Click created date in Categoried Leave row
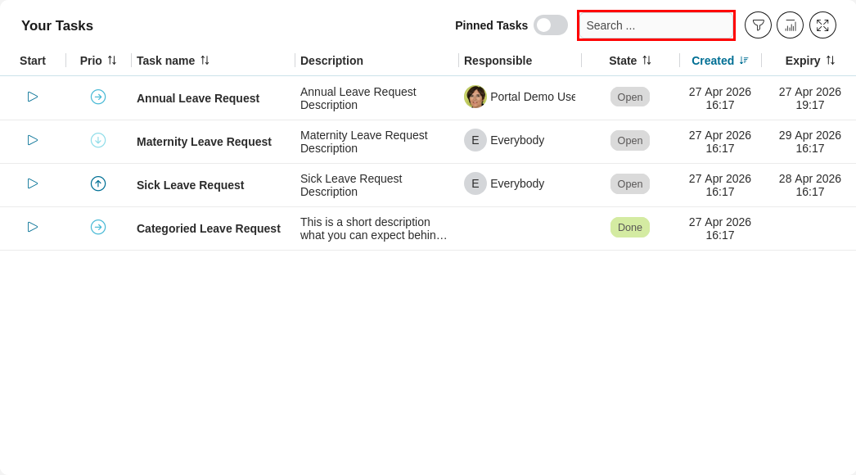The width and height of the screenshot is (856, 475). 719,228
